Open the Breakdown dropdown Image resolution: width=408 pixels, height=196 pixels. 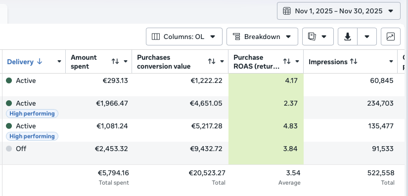point(262,37)
